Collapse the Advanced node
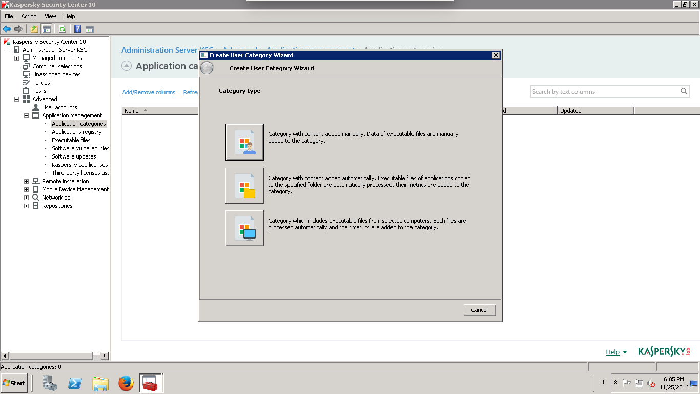Screen dimensions: 700x394 pos(17,99)
